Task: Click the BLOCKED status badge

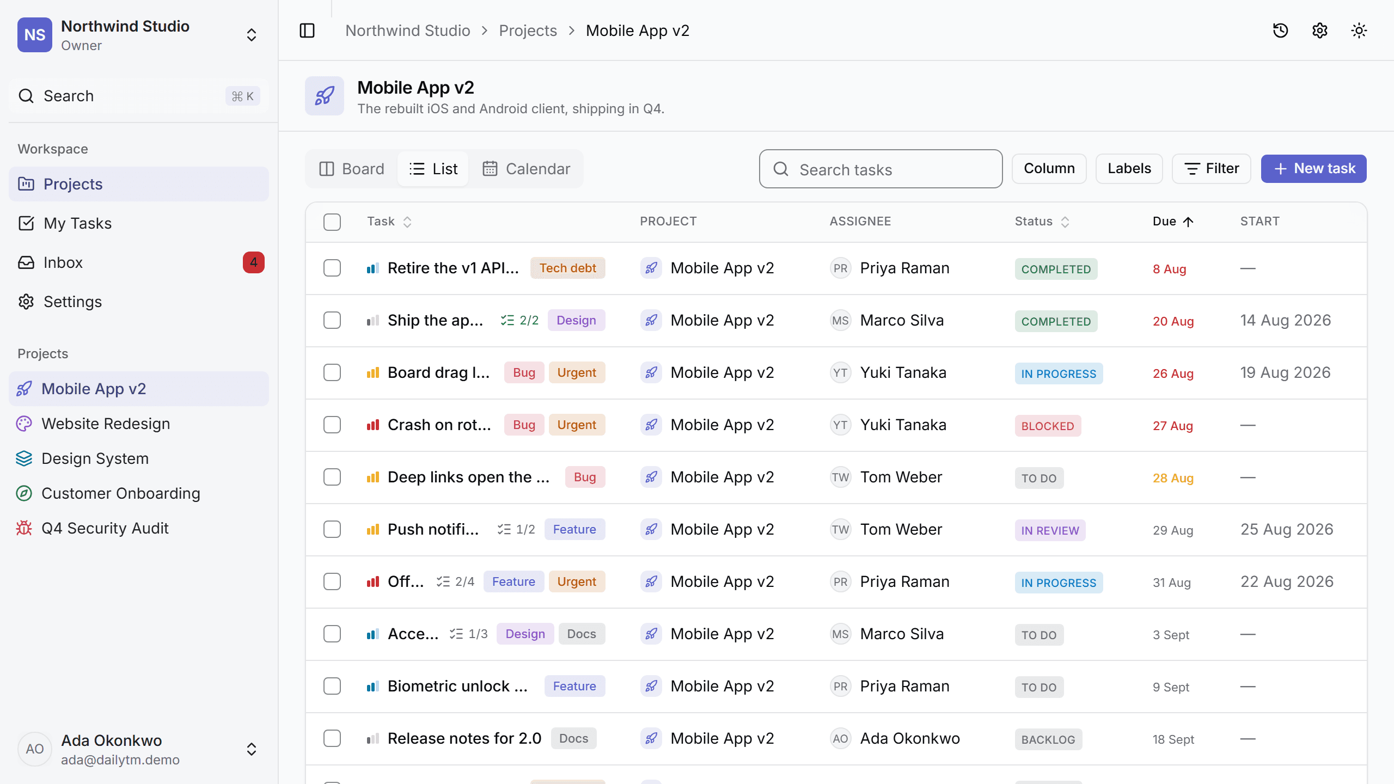Action: click(x=1048, y=426)
